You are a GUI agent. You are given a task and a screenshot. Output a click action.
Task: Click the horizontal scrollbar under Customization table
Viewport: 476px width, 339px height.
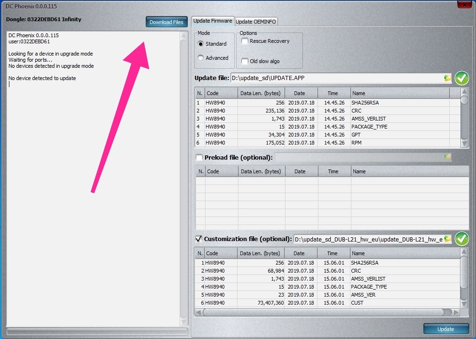(x=327, y=312)
